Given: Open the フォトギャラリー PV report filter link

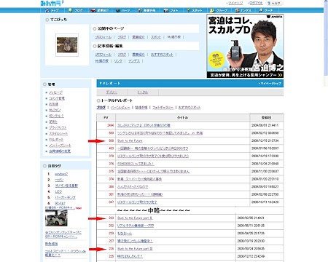Looking at the screenshot, I should coord(163,108).
